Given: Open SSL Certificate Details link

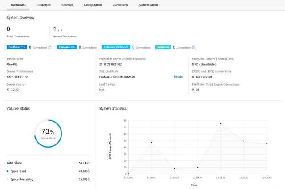Looking at the screenshot, I should [x=178, y=77].
